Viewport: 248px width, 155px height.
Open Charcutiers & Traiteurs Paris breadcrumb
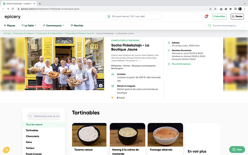[50, 33]
